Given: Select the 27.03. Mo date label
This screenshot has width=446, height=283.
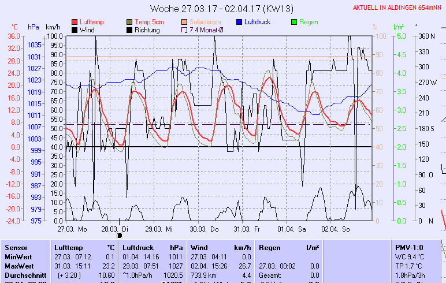Looking at the screenshot, I should click(x=76, y=229).
